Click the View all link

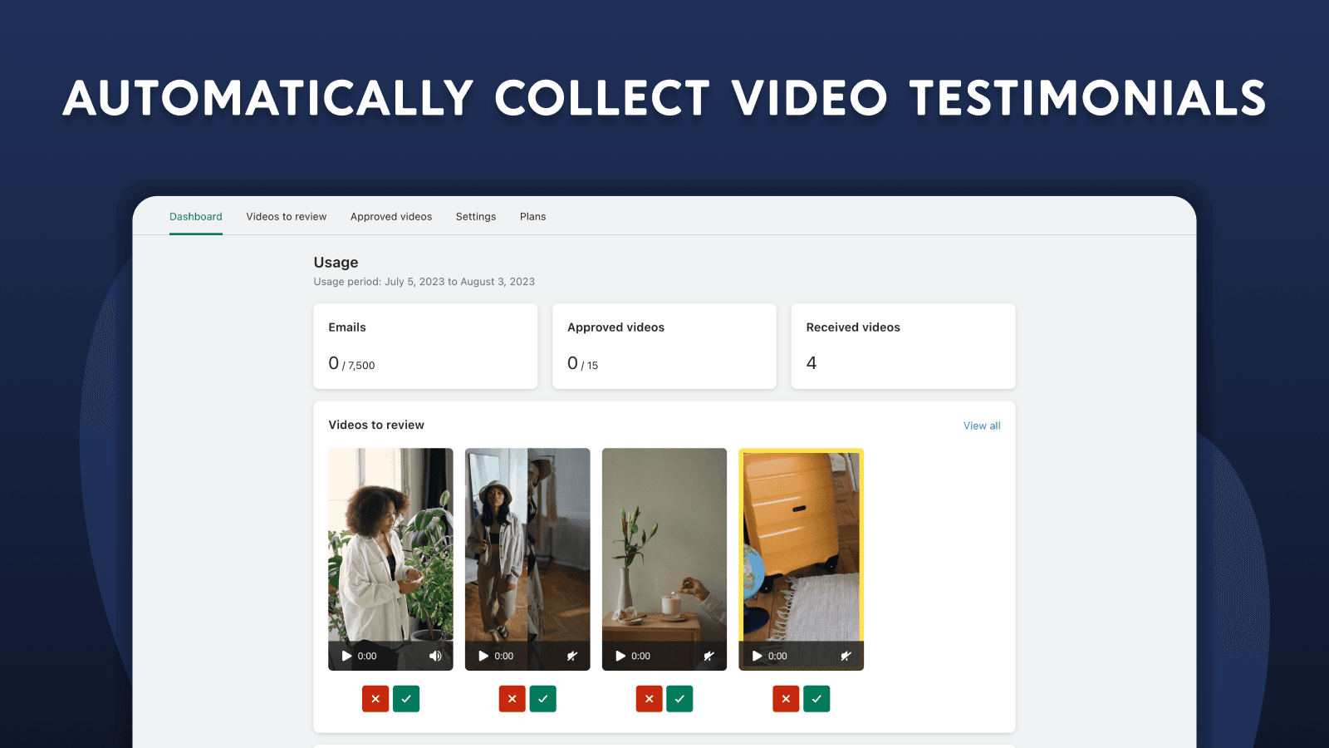(x=982, y=426)
